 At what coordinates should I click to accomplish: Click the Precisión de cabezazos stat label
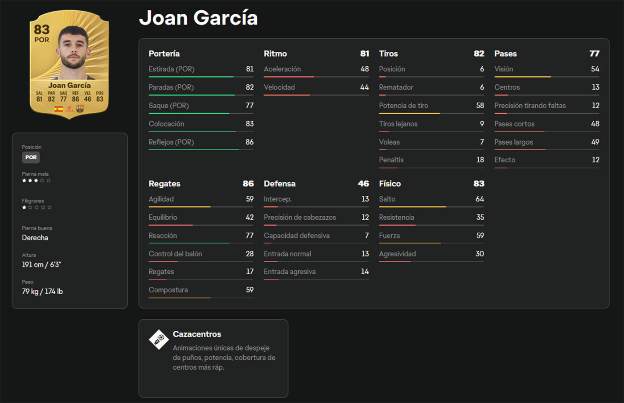coord(300,218)
